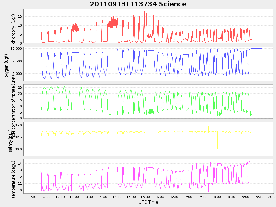276x207 pixels.
Task: Click the 35.0 salinity axis tick
Action: pyautogui.click(x=18, y=125)
